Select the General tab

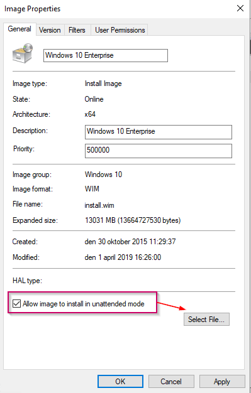point(20,29)
